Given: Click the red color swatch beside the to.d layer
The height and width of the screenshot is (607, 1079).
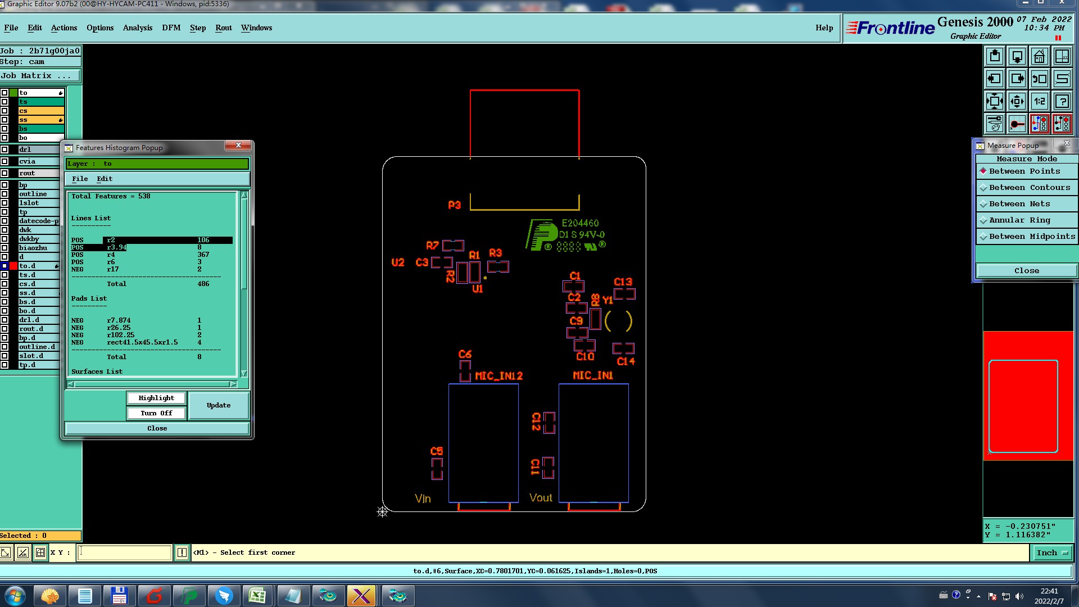Looking at the screenshot, I should tap(13, 266).
